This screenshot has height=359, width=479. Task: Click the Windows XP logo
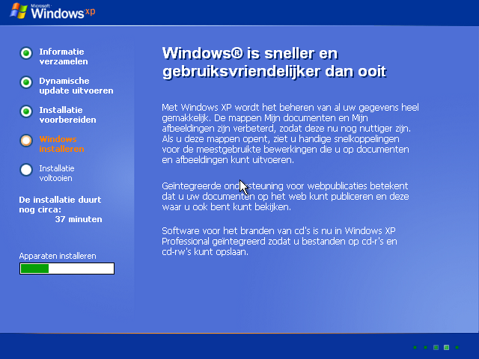48,12
